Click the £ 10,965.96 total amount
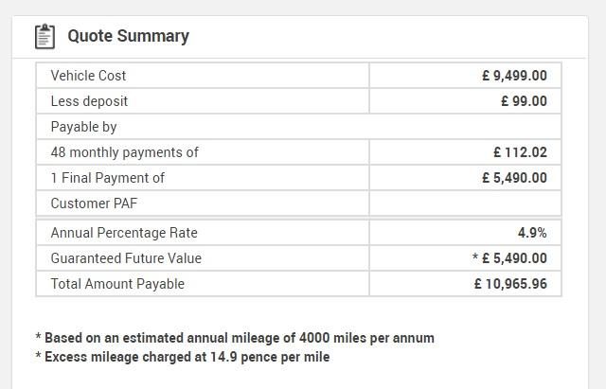The width and height of the screenshot is (606, 389). tap(510, 284)
